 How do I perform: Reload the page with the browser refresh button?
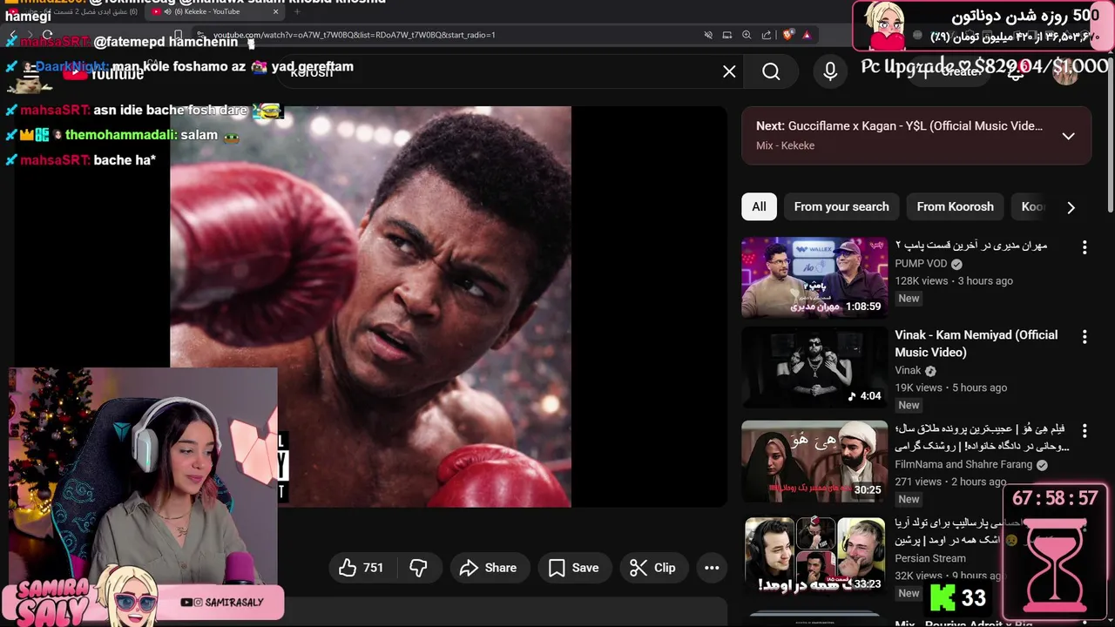[x=48, y=37]
